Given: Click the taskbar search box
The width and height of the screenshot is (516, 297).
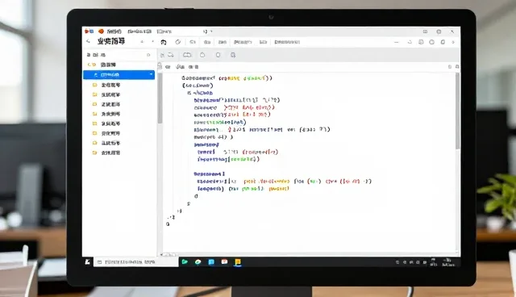Looking at the screenshot, I should [136, 262].
